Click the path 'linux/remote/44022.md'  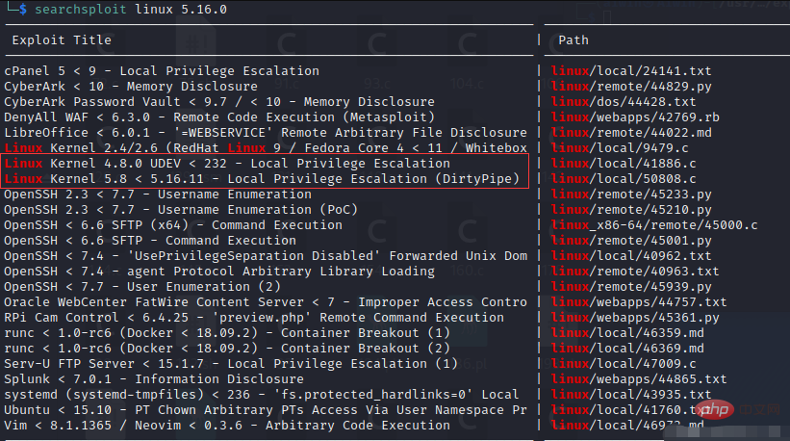[x=631, y=132]
